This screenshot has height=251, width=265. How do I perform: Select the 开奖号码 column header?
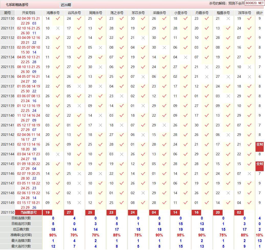[29, 13]
